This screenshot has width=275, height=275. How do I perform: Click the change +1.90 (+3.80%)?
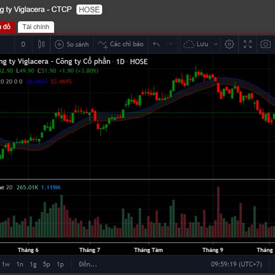click(x=78, y=71)
